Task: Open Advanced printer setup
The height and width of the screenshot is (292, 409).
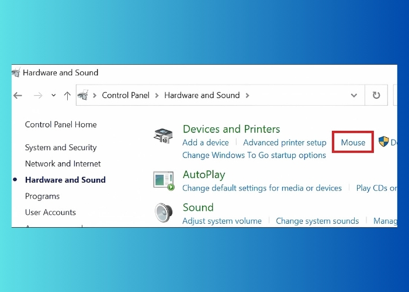Action: coord(285,142)
